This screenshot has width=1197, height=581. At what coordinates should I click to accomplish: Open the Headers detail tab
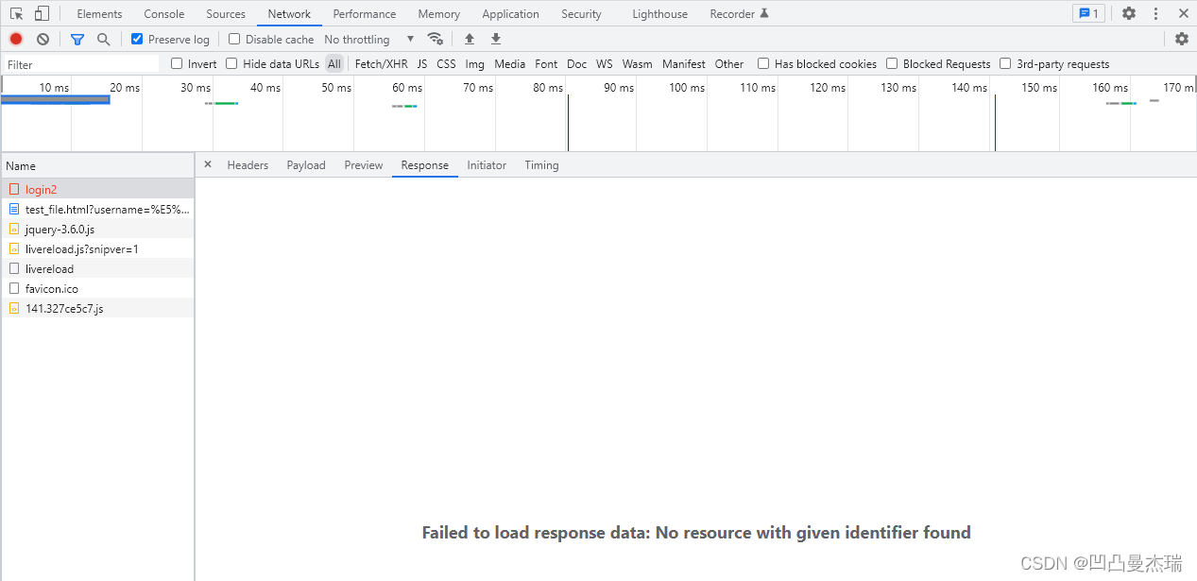(248, 165)
